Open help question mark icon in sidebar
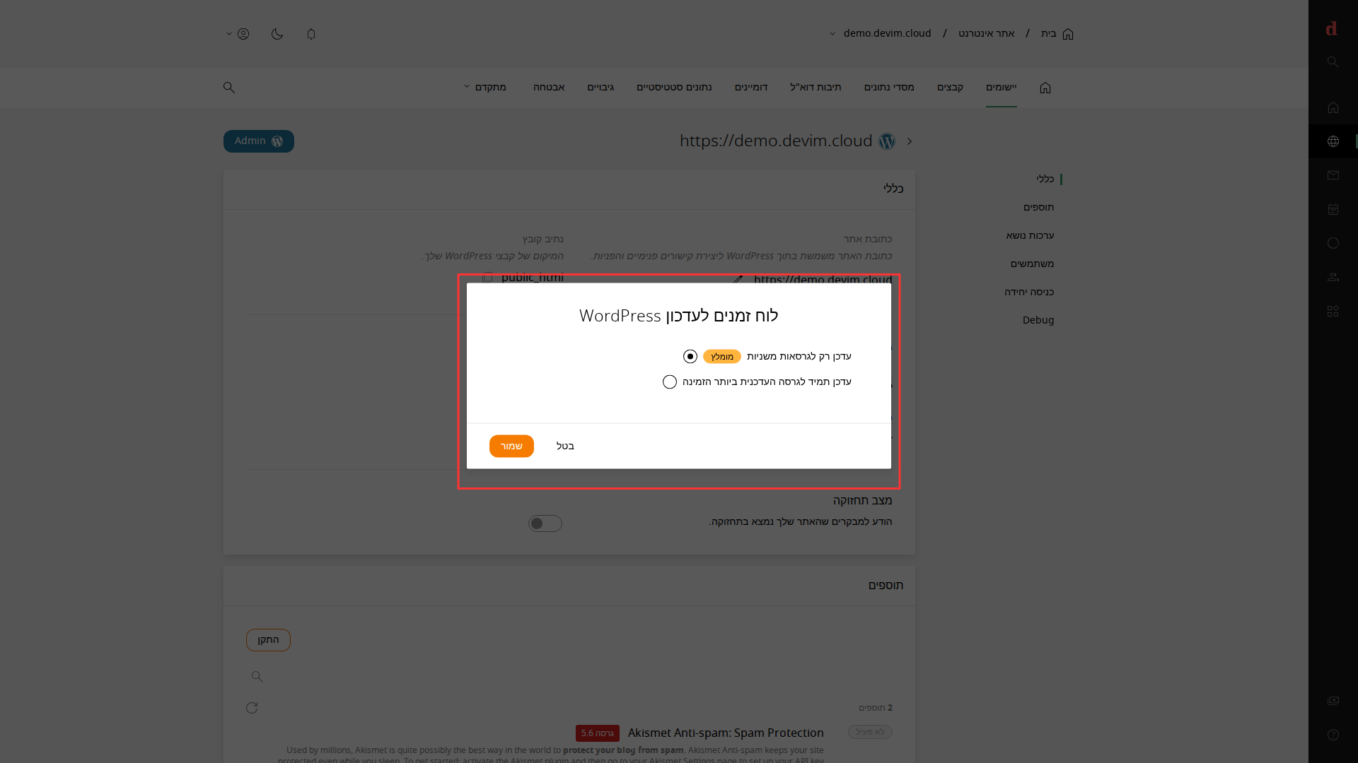The image size is (1358, 763). [x=1333, y=735]
